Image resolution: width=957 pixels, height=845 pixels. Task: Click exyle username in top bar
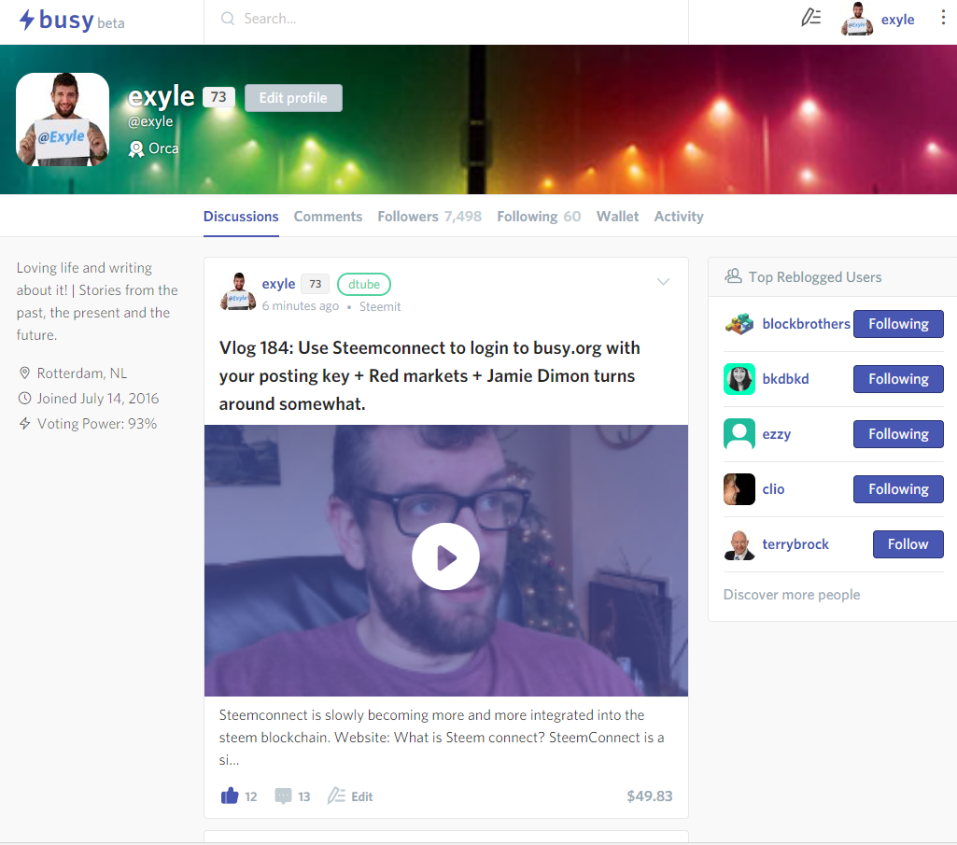coord(898,20)
